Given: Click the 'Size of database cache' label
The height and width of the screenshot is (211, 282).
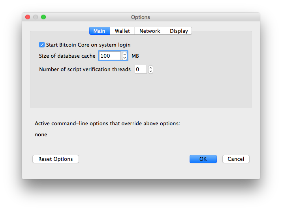Looking at the screenshot, I should pos(67,56).
